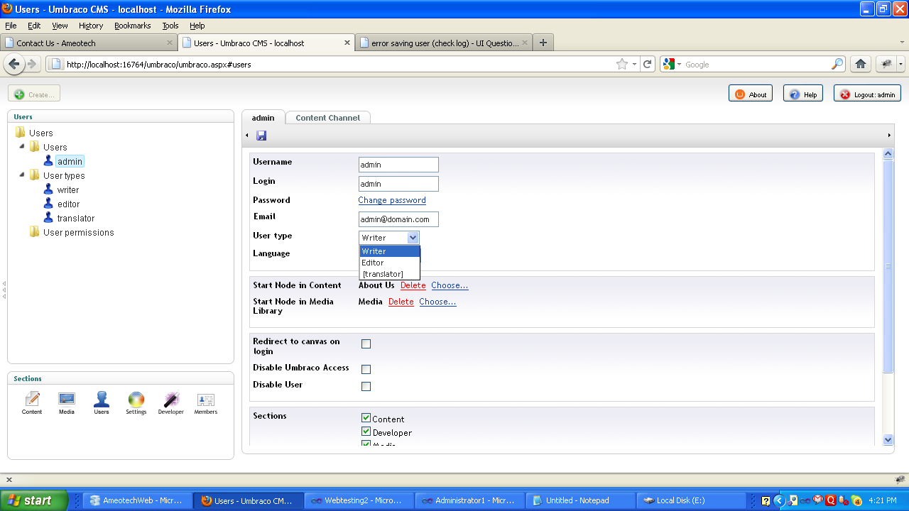Click the Email input field
The image size is (909, 511).
point(398,219)
